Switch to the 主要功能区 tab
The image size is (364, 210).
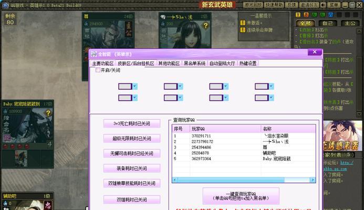(x=103, y=64)
